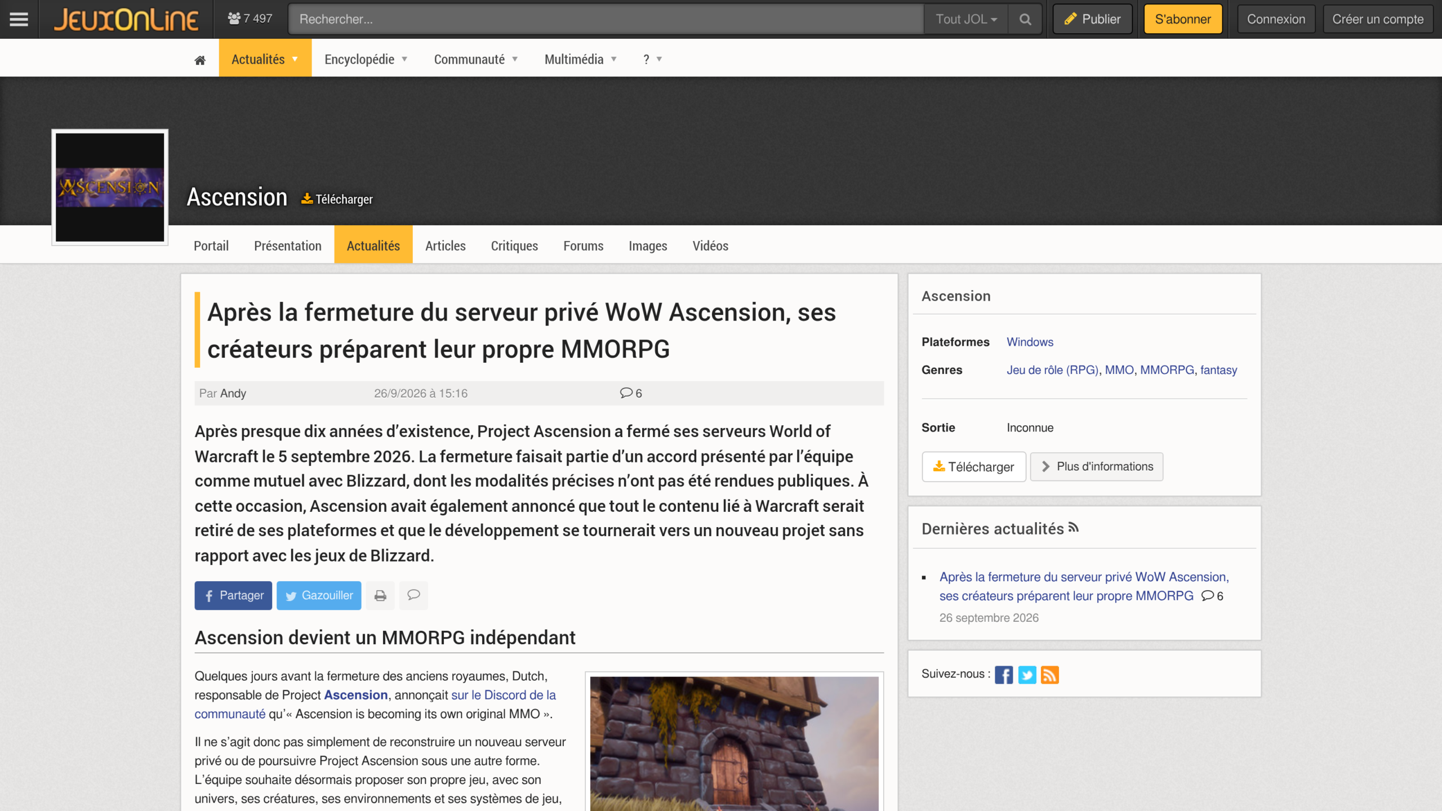The image size is (1442, 811).
Task: Click the Télécharger button in sidebar
Action: coord(974,467)
